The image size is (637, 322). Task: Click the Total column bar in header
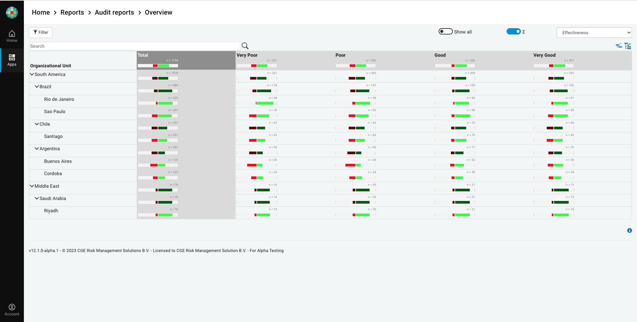coord(158,66)
